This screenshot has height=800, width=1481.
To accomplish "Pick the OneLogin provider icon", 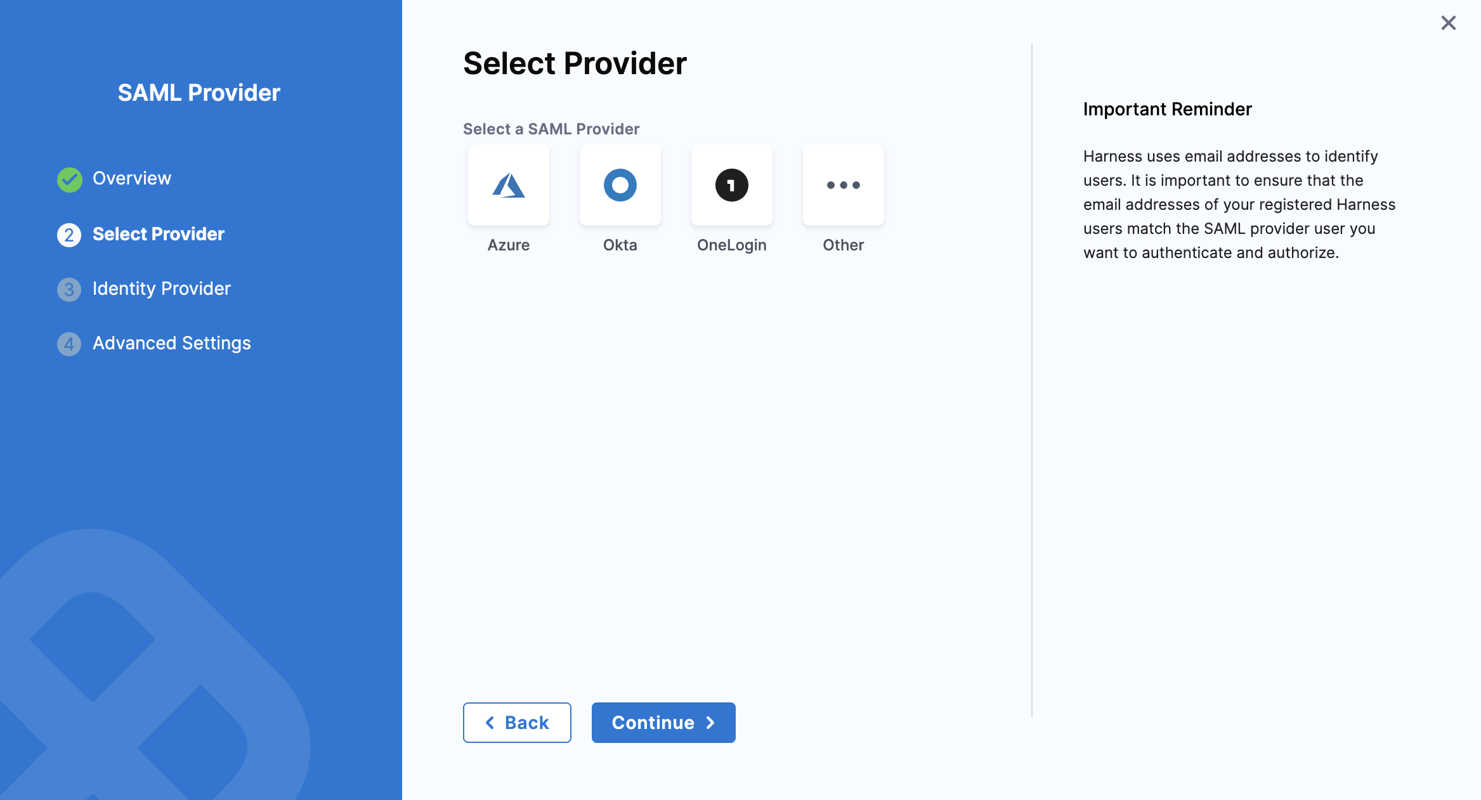I will pyautogui.click(x=731, y=185).
